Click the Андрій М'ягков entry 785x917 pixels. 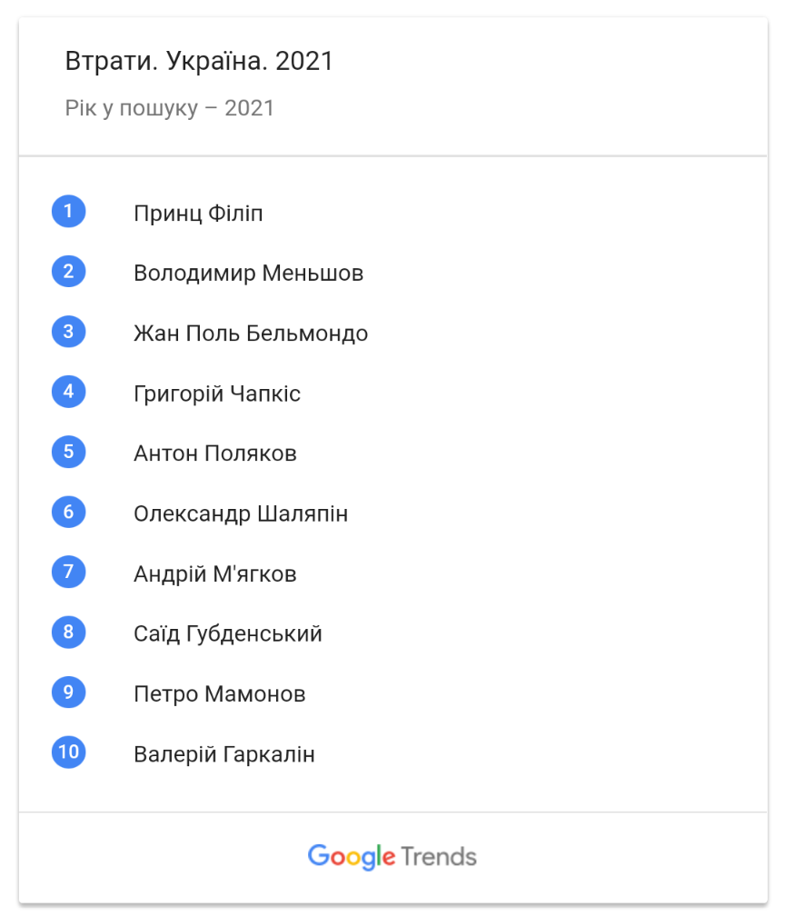tap(215, 573)
